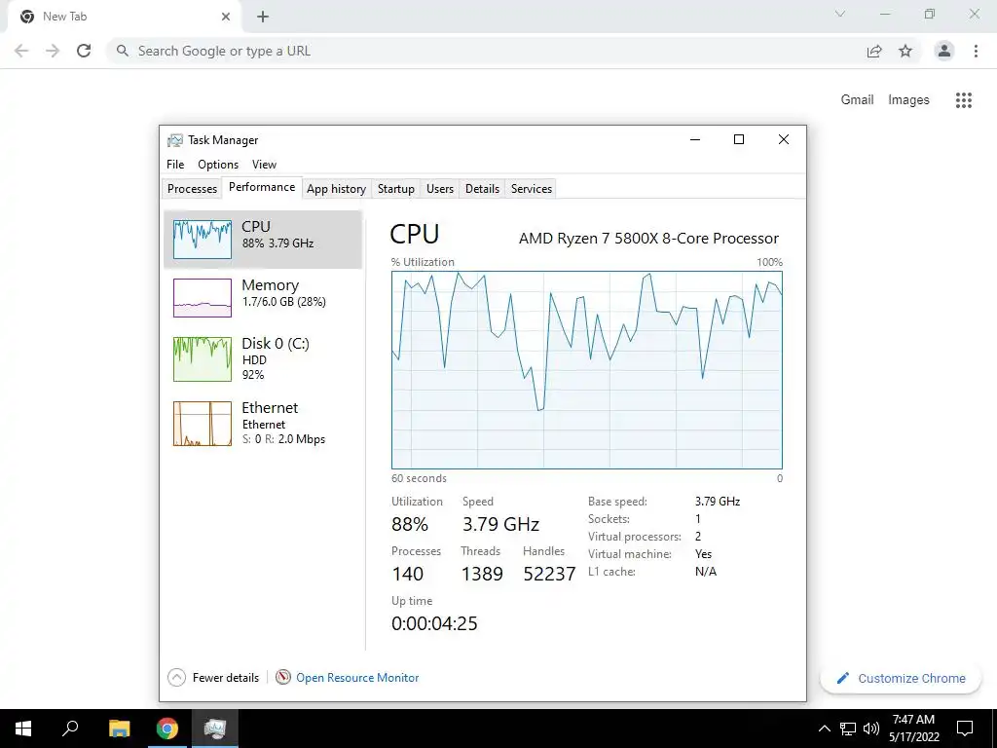
Task: Maximize the Task Manager window
Action: click(x=739, y=140)
